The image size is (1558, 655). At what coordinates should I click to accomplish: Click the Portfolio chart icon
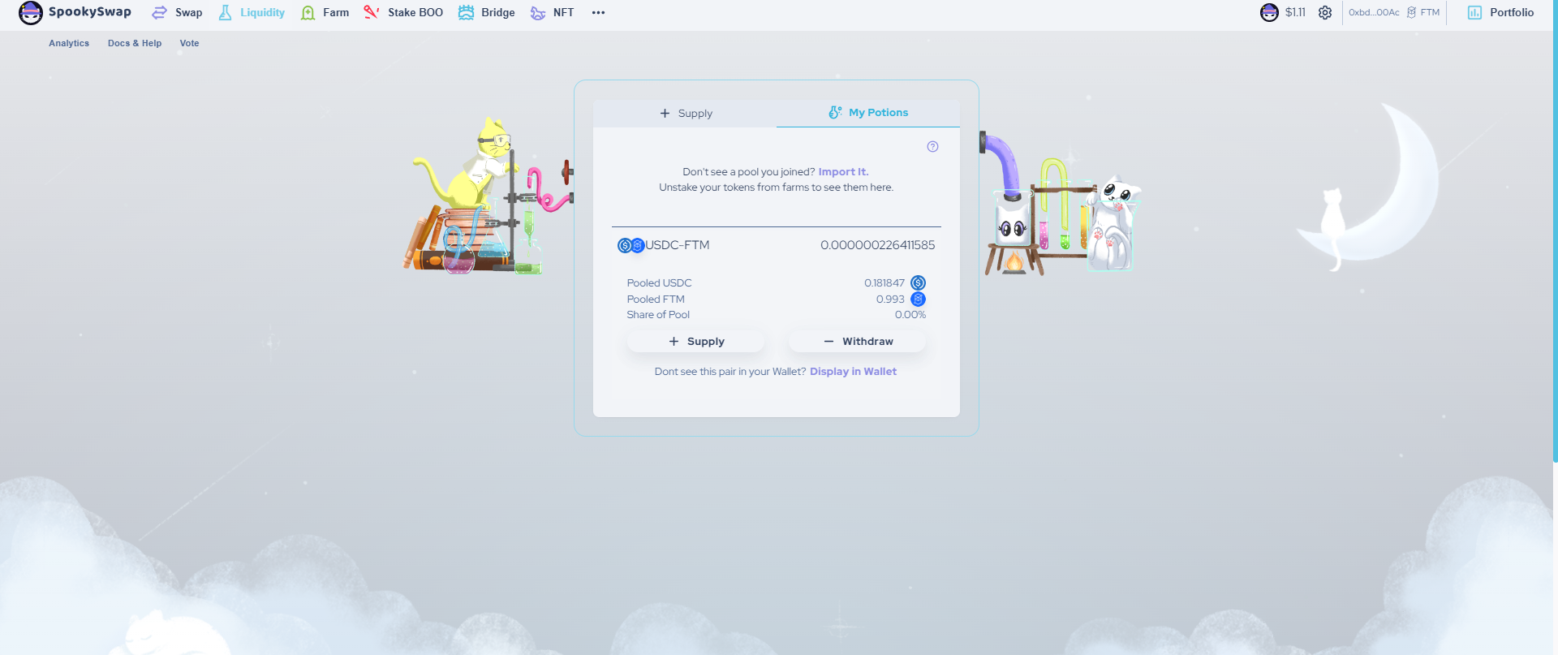click(1475, 12)
